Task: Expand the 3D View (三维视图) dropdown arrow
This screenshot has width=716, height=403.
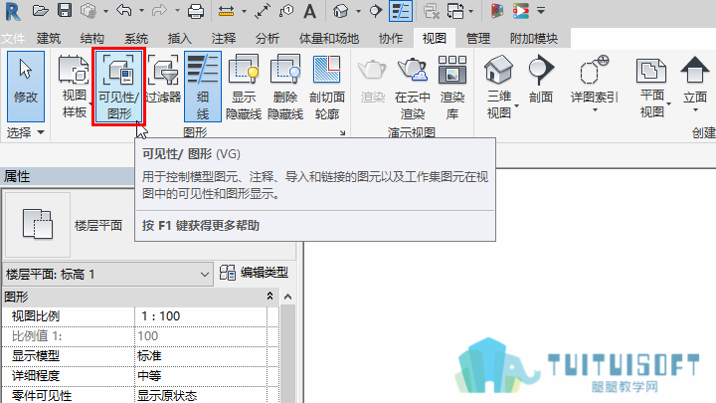Action: pos(516,106)
